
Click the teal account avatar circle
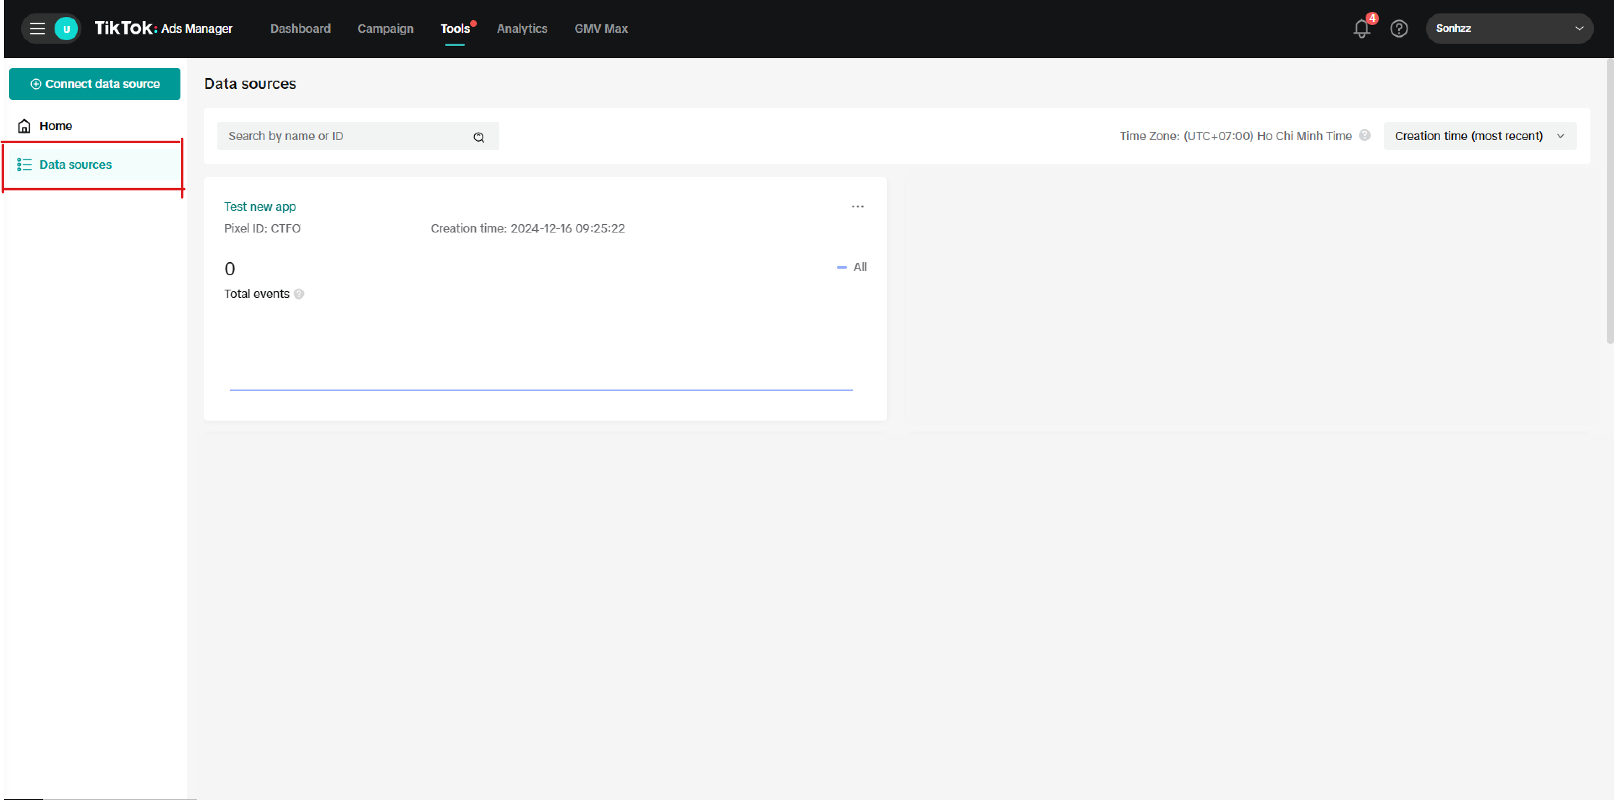coord(66,29)
